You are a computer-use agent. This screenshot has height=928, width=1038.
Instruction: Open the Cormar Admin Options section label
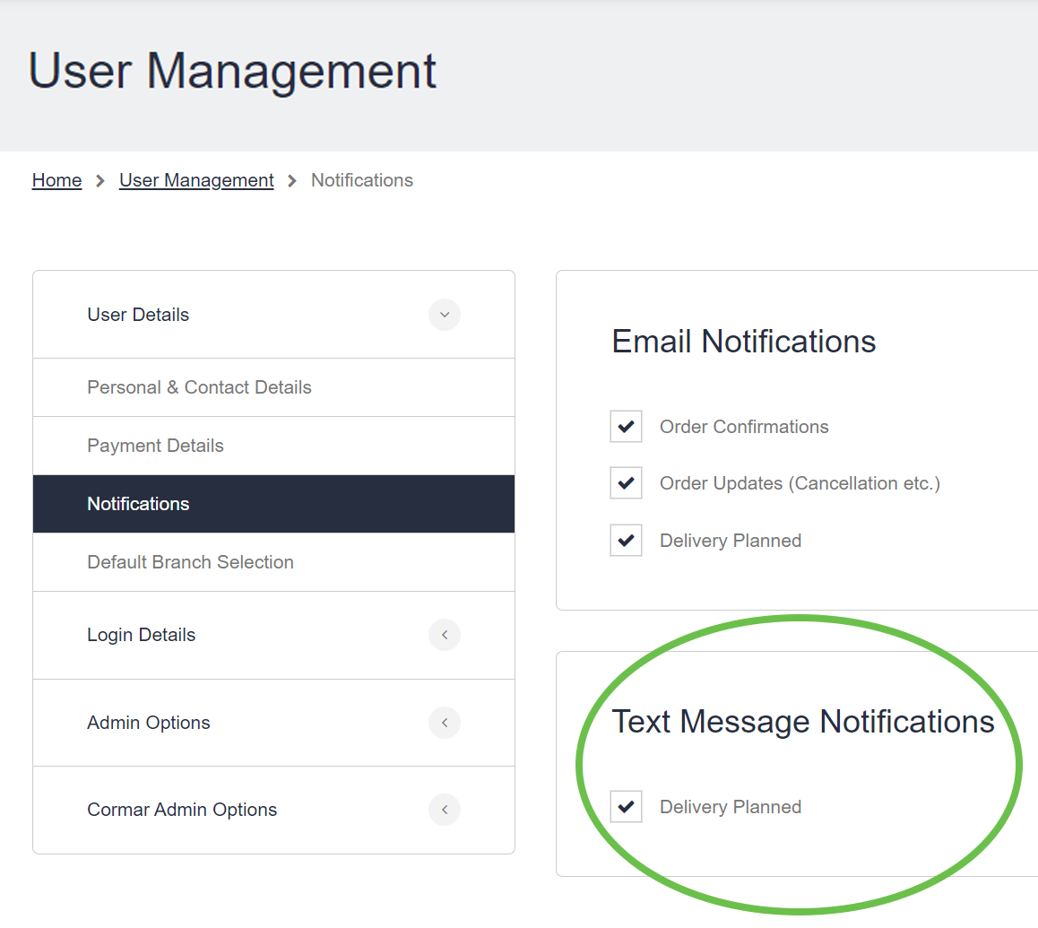point(182,810)
